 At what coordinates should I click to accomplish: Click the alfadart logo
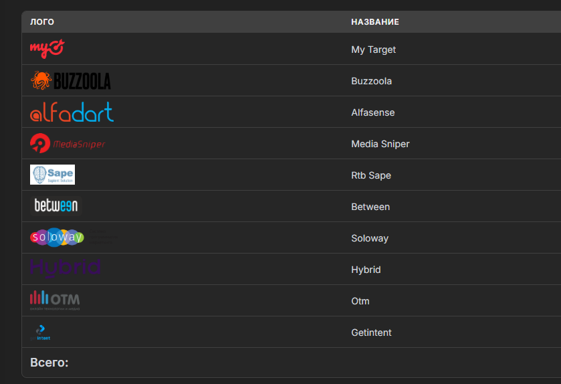pos(72,112)
